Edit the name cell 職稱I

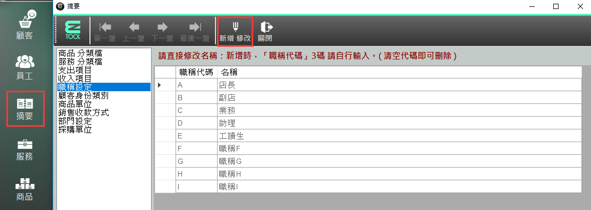(x=399, y=187)
